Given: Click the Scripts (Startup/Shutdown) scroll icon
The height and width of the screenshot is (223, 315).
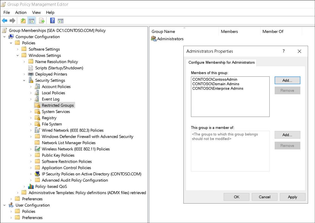Looking at the screenshot, I should click(x=30, y=68).
